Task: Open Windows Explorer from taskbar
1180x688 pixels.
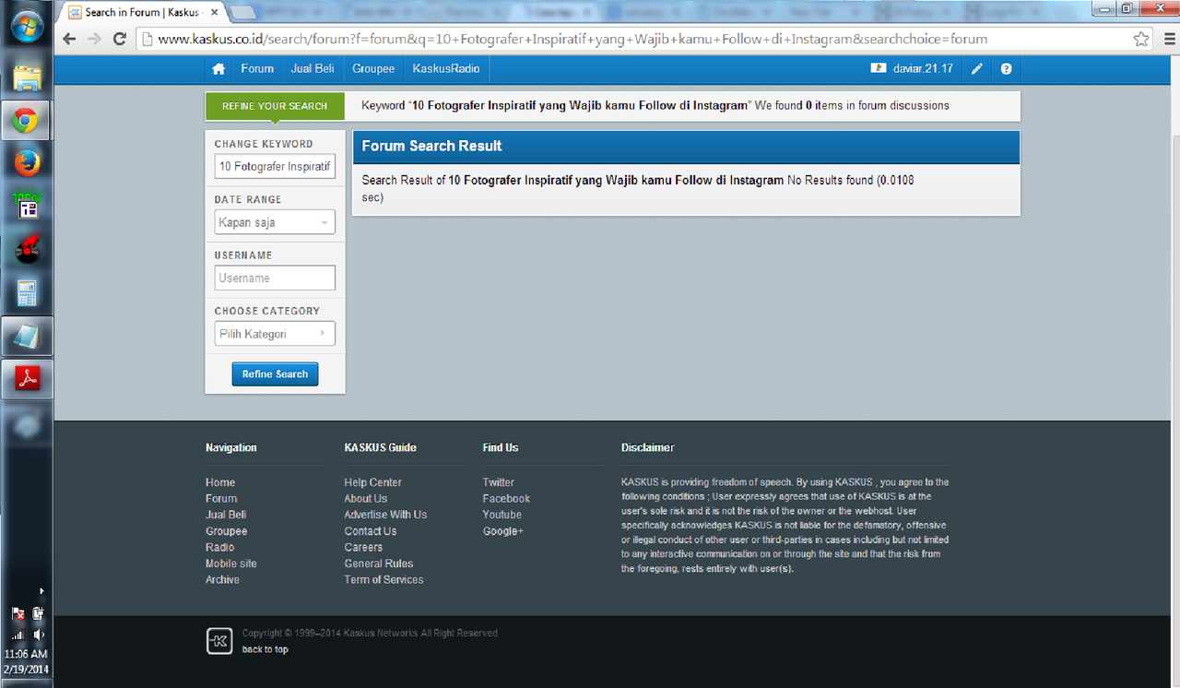Action: [x=27, y=77]
